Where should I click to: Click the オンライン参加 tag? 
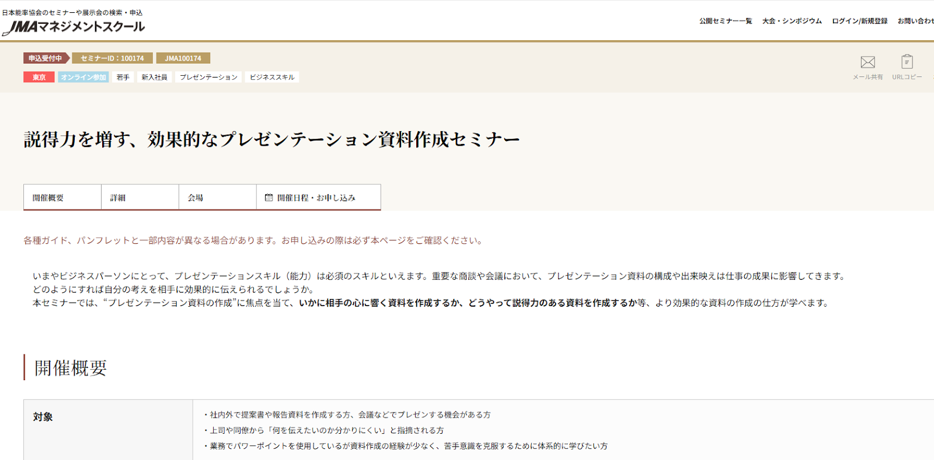point(83,77)
